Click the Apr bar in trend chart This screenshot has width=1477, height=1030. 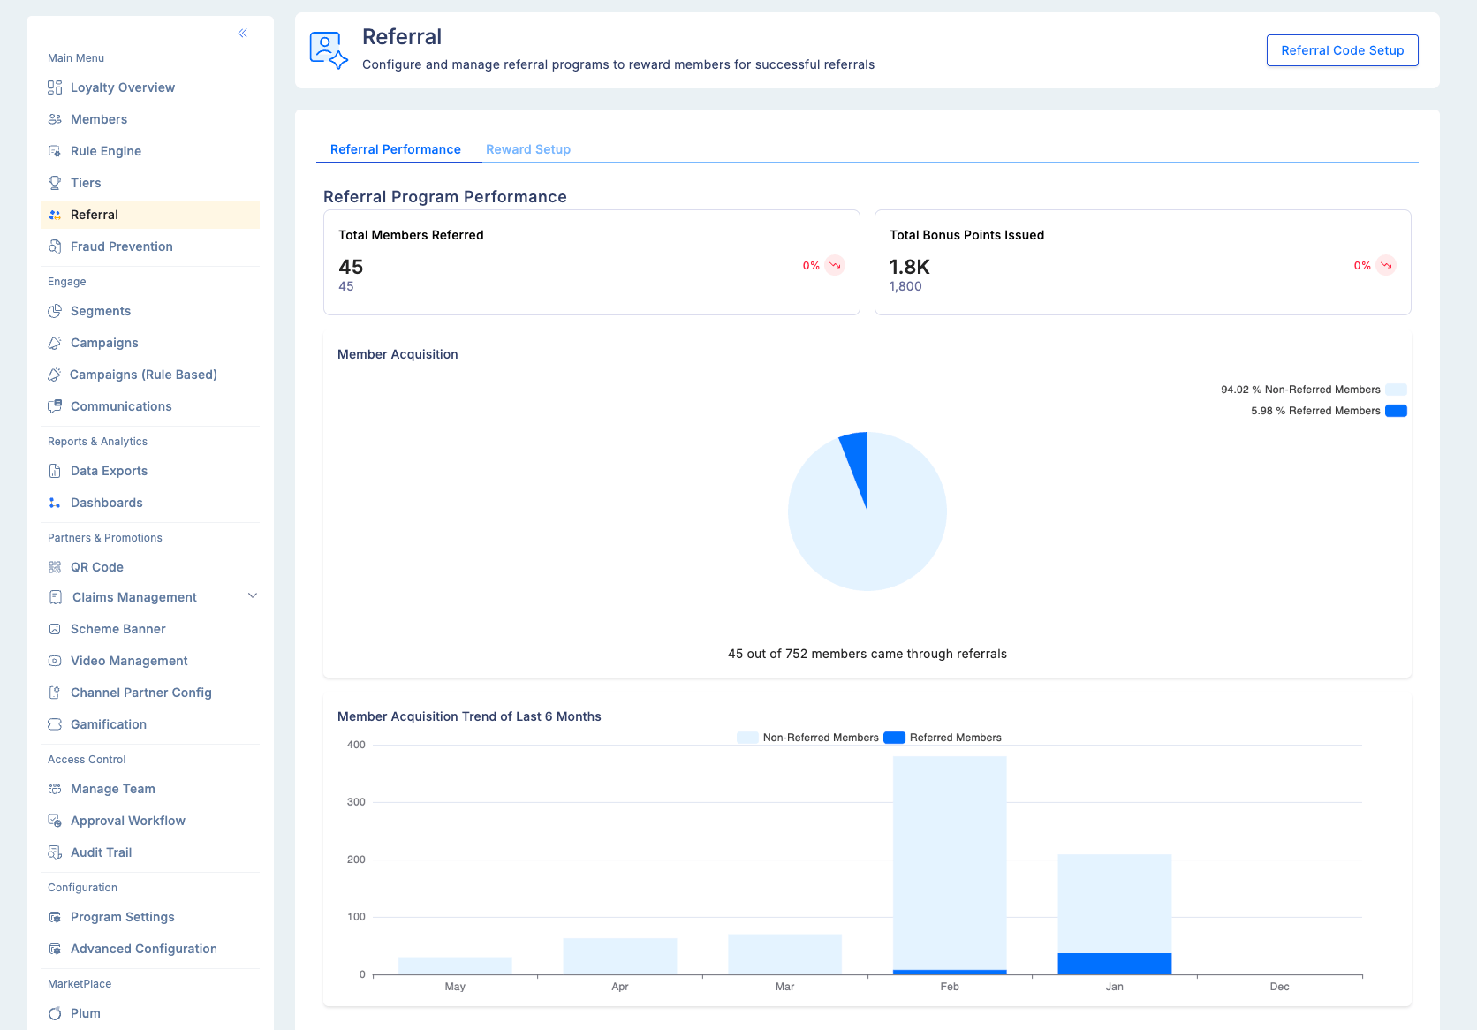(x=620, y=957)
